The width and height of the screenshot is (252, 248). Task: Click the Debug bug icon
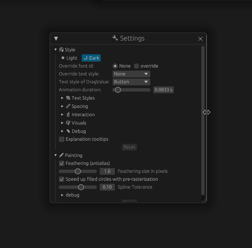pyautogui.click(x=68, y=131)
